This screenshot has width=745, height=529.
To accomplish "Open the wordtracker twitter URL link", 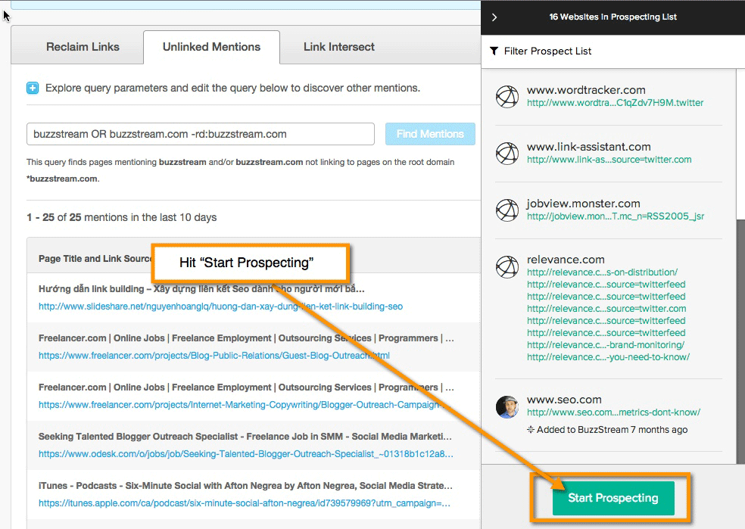I will (x=615, y=103).
